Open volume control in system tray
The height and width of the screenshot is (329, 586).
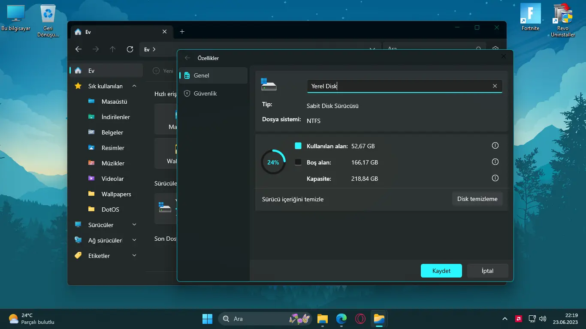[543, 319]
